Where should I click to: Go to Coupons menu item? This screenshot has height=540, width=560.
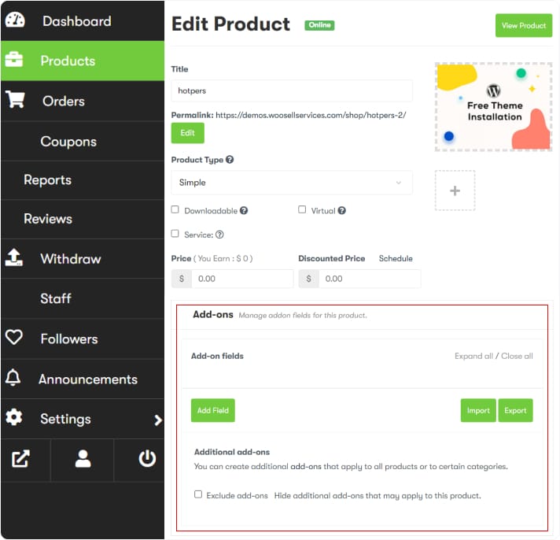pyautogui.click(x=68, y=142)
